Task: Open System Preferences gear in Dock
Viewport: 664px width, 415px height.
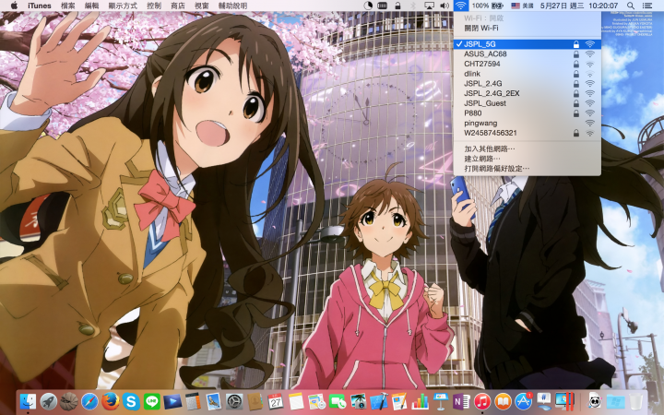Action: click(x=234, y=401)
